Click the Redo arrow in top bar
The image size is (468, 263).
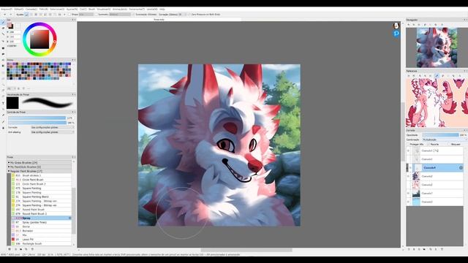[x=11, y=15]
